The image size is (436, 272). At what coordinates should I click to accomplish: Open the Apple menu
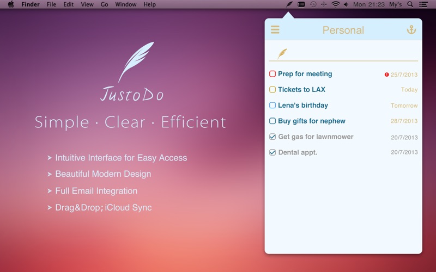[x=11, y=4]
